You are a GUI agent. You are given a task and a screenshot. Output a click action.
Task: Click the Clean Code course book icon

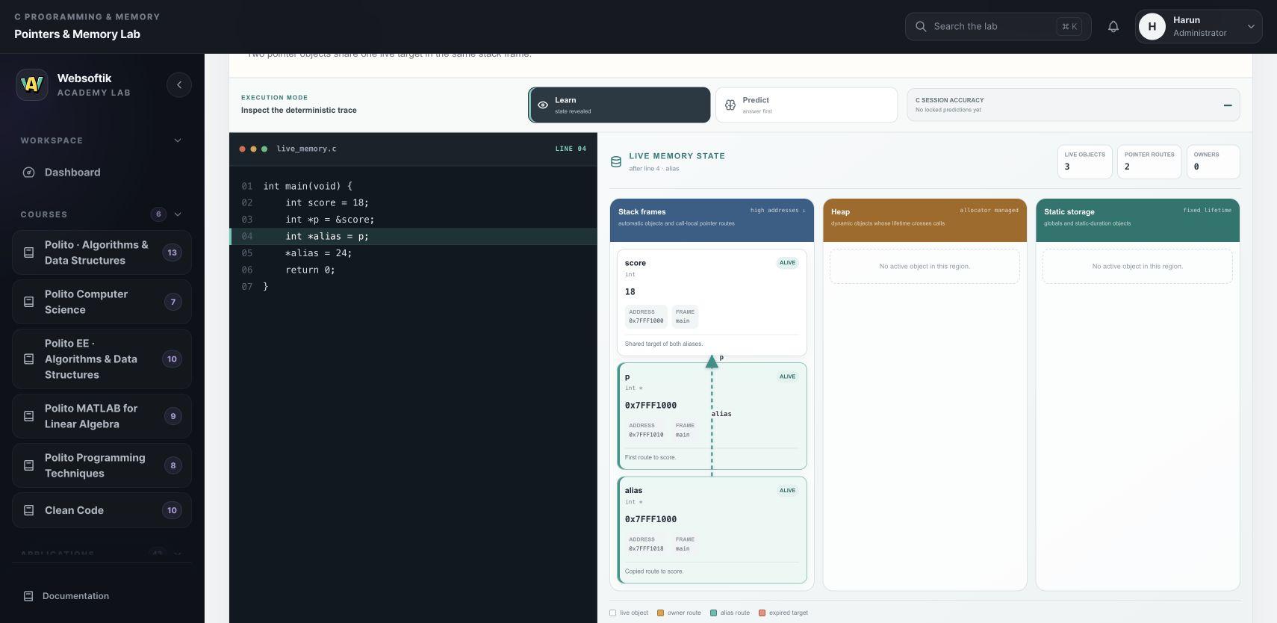(x=29, y=510)
